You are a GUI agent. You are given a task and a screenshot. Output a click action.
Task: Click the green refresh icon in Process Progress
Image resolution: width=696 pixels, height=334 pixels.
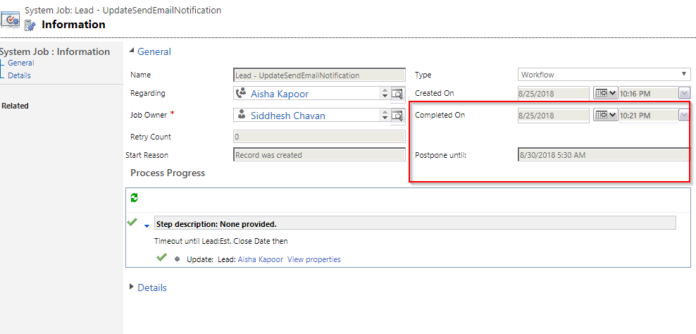pyautogui.click(x=134, y=199)
